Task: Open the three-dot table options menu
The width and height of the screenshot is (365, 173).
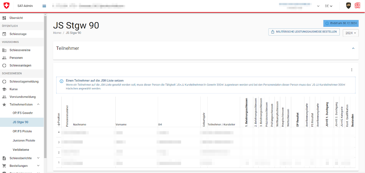Action: tap(351, 70)
